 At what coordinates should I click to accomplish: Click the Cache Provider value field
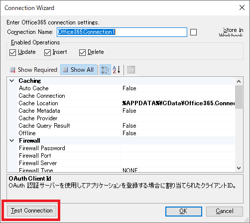[x=178, y=118]
